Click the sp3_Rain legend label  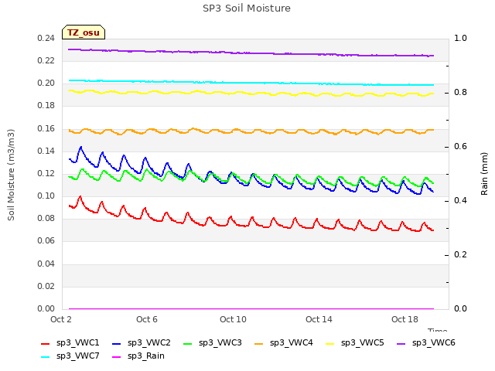146,356
